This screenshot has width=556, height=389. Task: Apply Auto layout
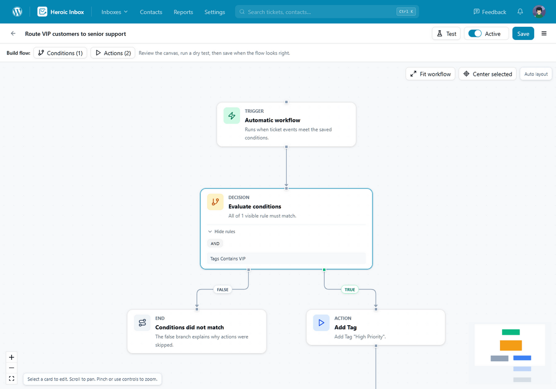536,74
